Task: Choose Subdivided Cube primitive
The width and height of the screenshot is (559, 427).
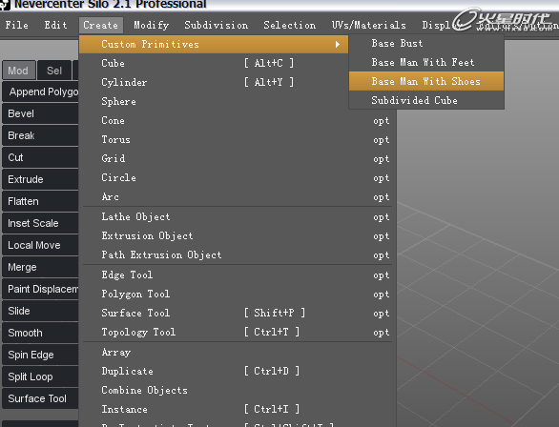Action: tap(426, 100)
